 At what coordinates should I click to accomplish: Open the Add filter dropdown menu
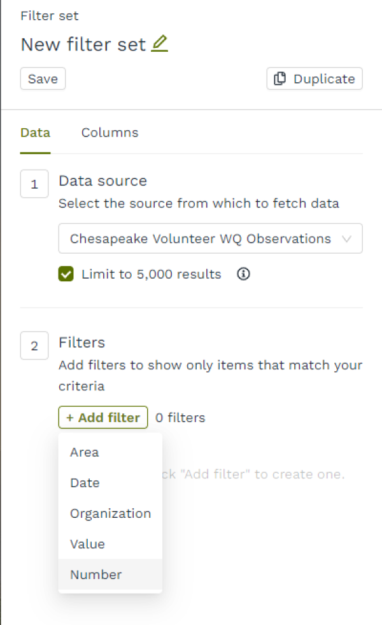click(103, 417)
